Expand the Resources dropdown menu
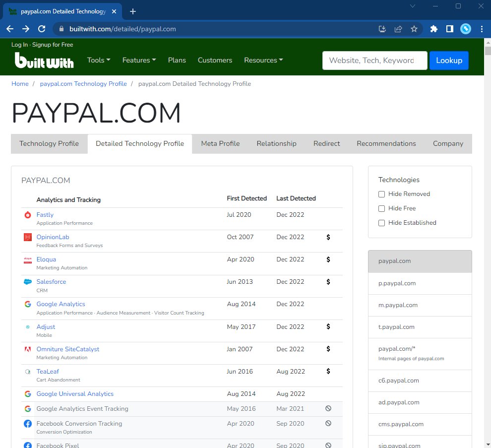 [263, 60]
